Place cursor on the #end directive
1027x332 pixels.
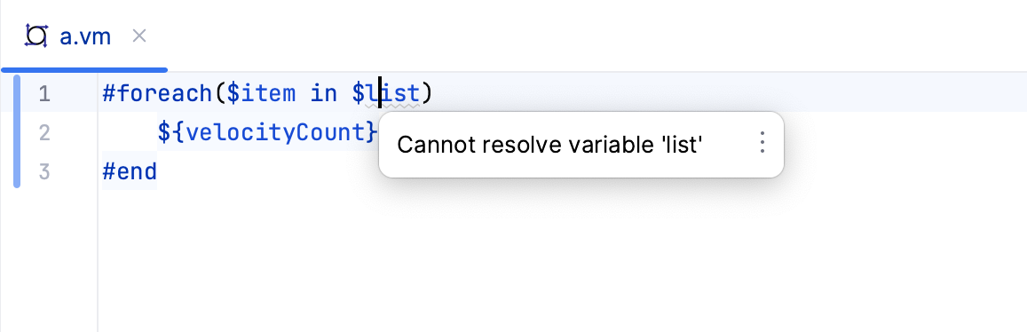click(130, 171)
